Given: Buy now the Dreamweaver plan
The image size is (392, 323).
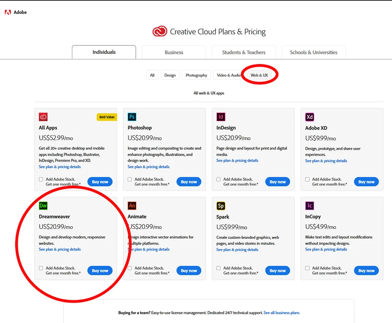Looking at the screenshot, I should (x=100, y=270).
